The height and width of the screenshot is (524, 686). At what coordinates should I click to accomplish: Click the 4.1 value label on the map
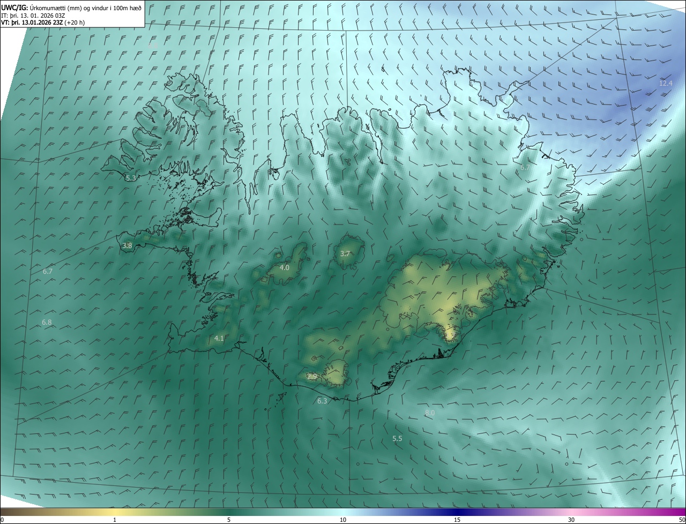219,338
